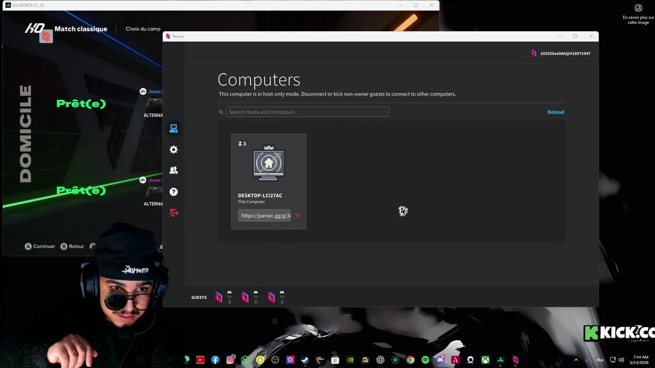
Task: Click the lower Prêt(e) status in FC 25
Action: pyautogui.click(x=81, y=191)
